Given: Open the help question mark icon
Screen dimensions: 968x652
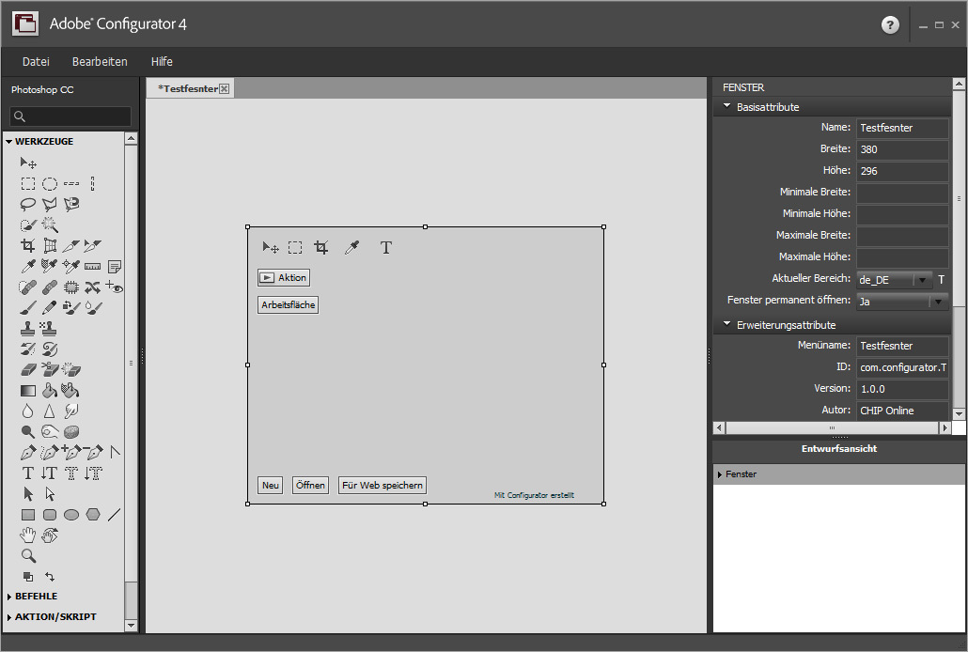Looking at the screenshot, I should 890,25.
